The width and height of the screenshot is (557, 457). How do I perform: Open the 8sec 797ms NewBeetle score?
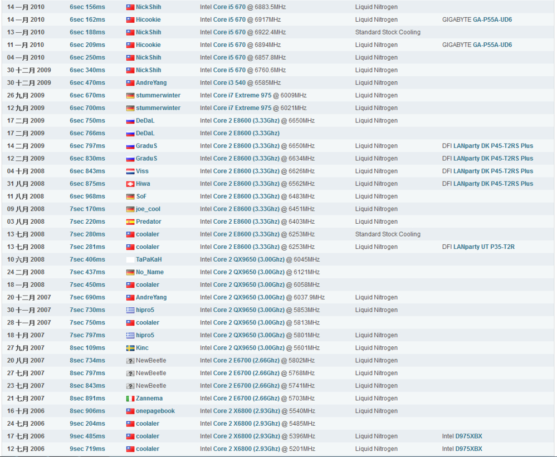pyautogui.click(x=87, y=373)
